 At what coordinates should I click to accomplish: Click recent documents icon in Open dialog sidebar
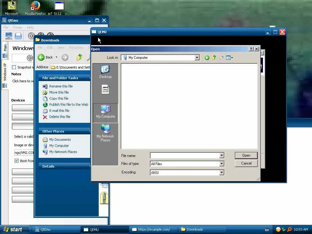[x=105, y=89]
